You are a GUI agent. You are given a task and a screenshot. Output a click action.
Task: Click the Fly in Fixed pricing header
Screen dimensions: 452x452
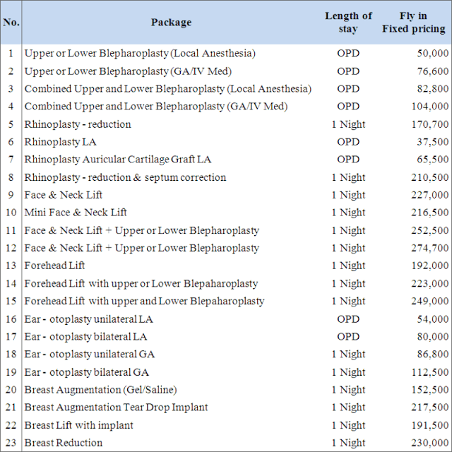pyautogui.click(x=414, y=22)
